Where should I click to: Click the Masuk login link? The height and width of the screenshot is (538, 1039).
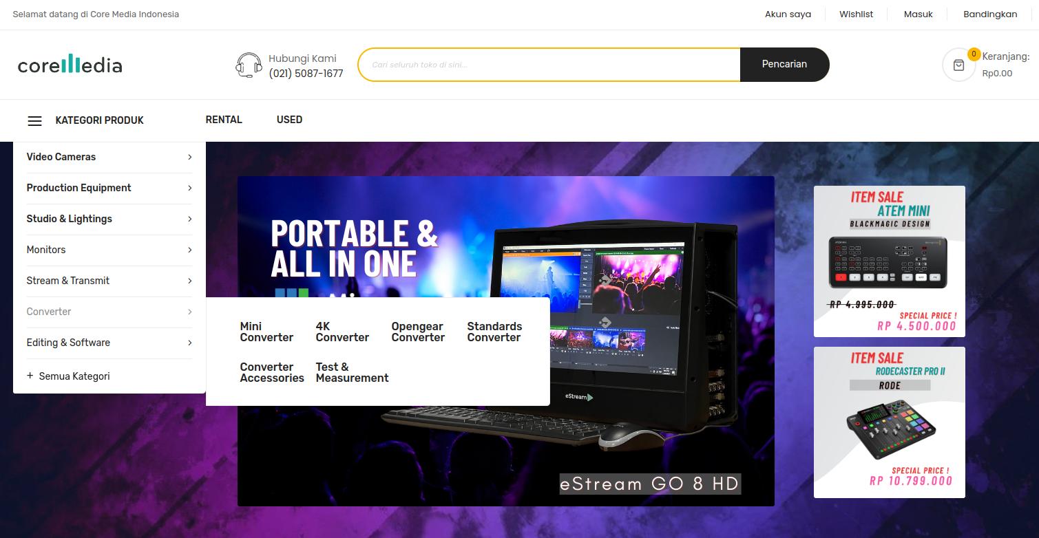pos(918,14)
